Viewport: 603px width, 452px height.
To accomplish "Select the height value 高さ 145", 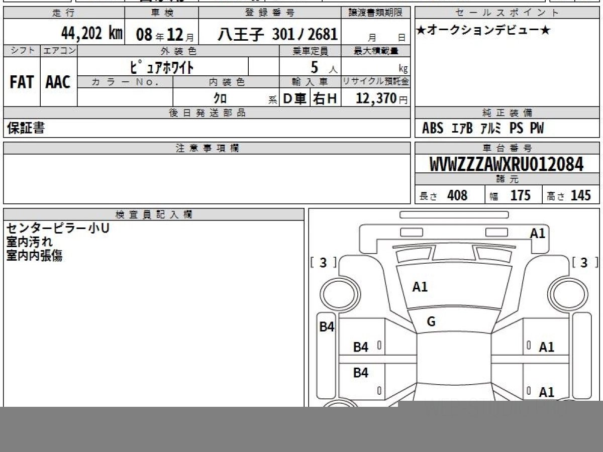I will click(x=570, y=195).
